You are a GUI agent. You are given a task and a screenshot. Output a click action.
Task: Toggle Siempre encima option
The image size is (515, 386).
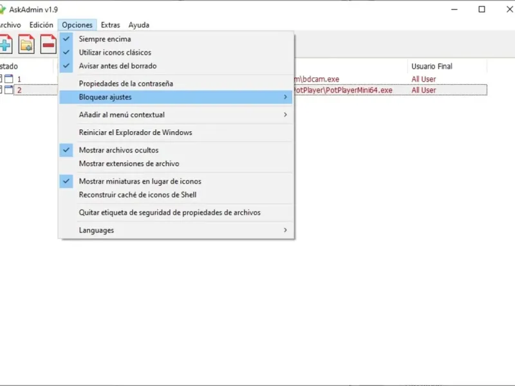176,39
